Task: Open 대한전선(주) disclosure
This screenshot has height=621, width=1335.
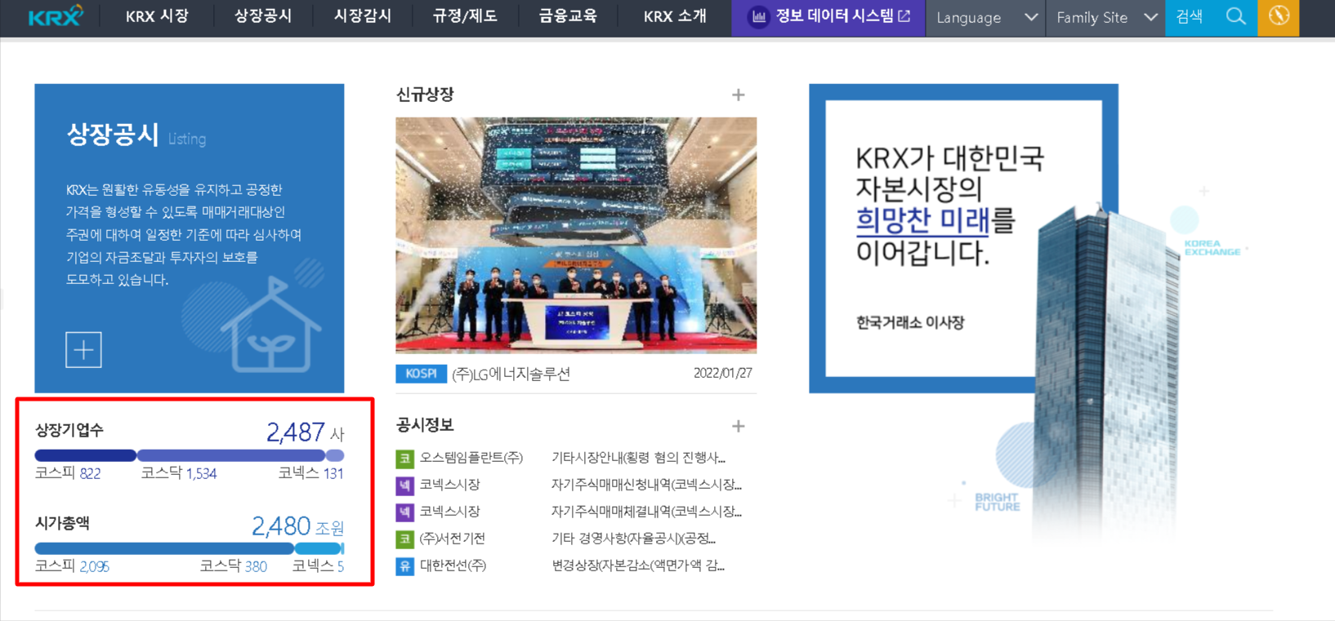Action: click(453, 566)
